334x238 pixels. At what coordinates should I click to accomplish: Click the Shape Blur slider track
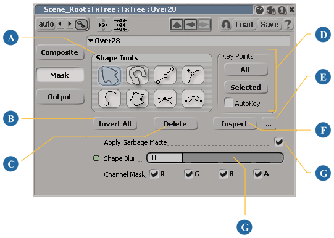pyautogui.click(x=215, y=158)
